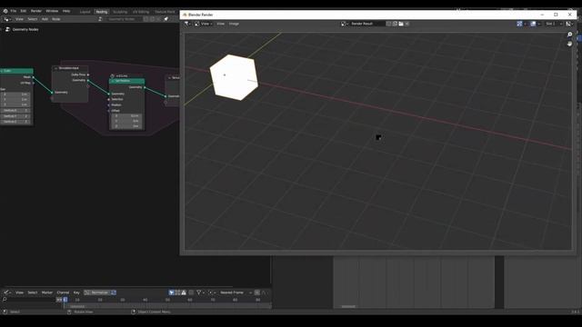The height and width of the screenshot is (327, 582).
Task: Click the Geometry Nodes breadcrumb icon
Action: coord(7,29)
